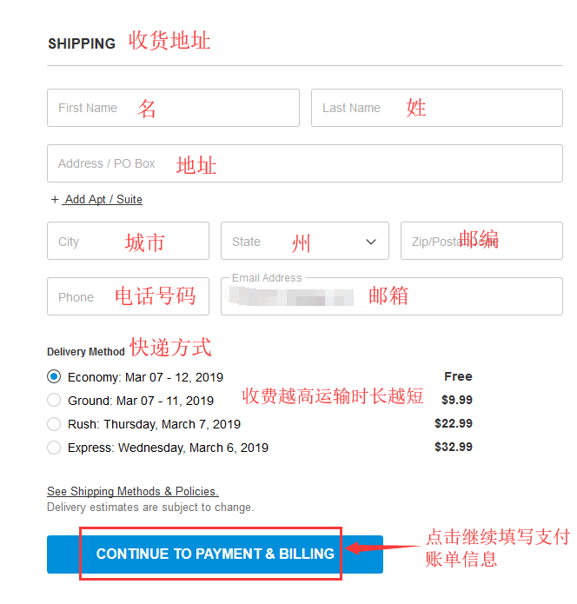Open See Shipping Methods & Policies link
The width and height of the screenshot is (577, 604).
(x=132, y=491)
